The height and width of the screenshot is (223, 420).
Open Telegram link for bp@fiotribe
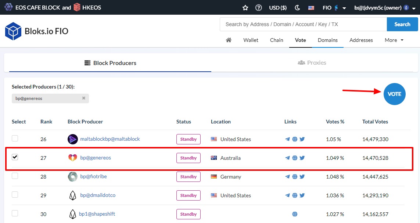pos(287,177)
